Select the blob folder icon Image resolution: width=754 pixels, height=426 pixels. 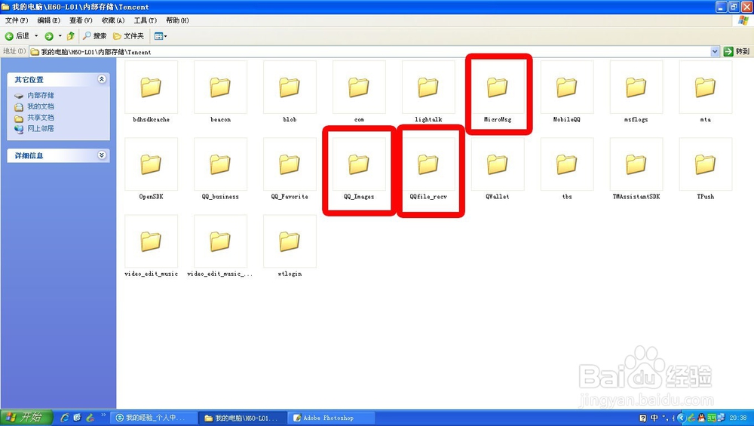pyautogui.click(x=290, y=87)
